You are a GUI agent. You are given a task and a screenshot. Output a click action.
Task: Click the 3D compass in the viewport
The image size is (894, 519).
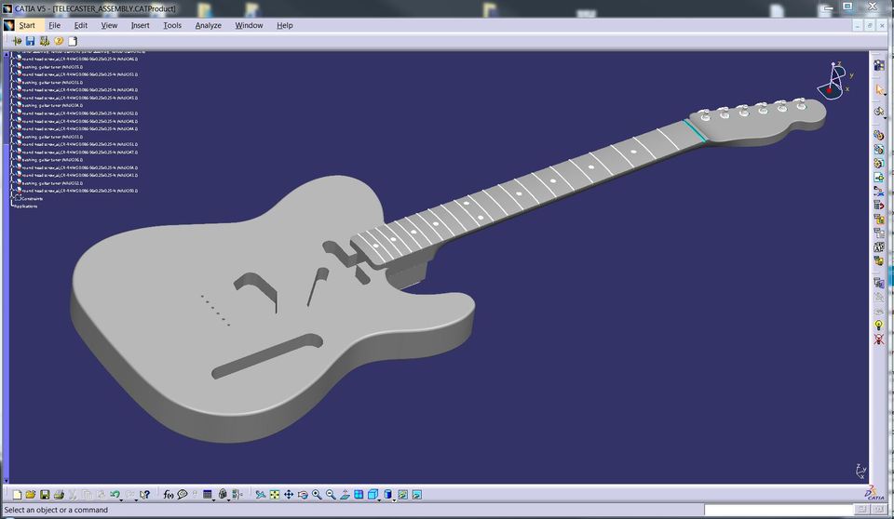click(x=833, y=81)
